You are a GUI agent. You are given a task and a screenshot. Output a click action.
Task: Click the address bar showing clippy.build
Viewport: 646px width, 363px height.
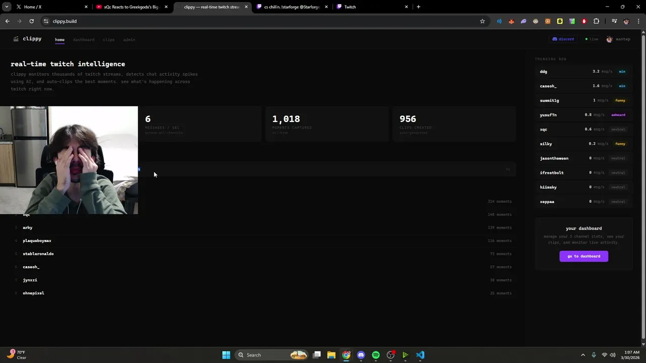[265, 21]
